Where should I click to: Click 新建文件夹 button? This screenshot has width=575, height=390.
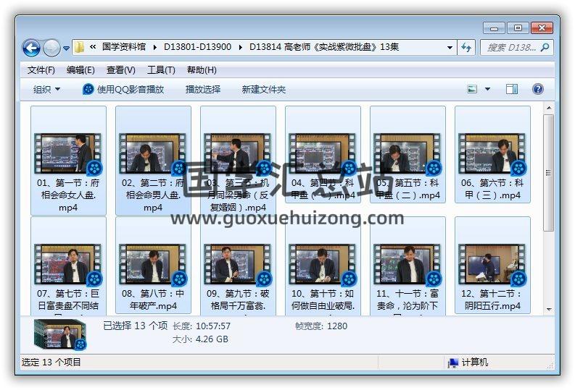(264, 89)
